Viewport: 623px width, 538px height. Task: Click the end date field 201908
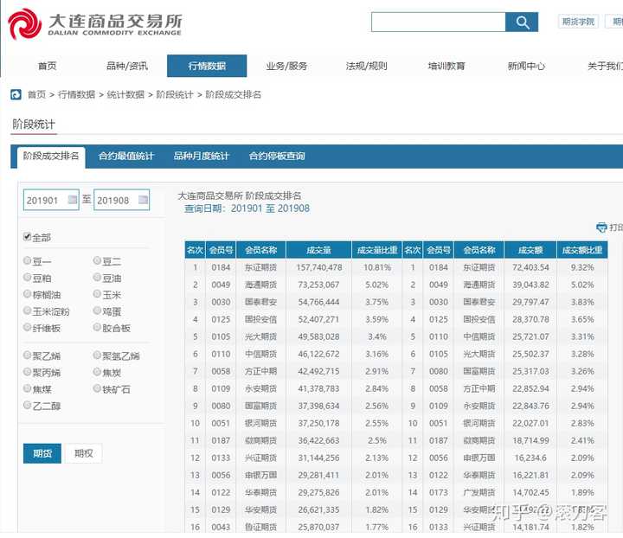[x=122, y=200]
